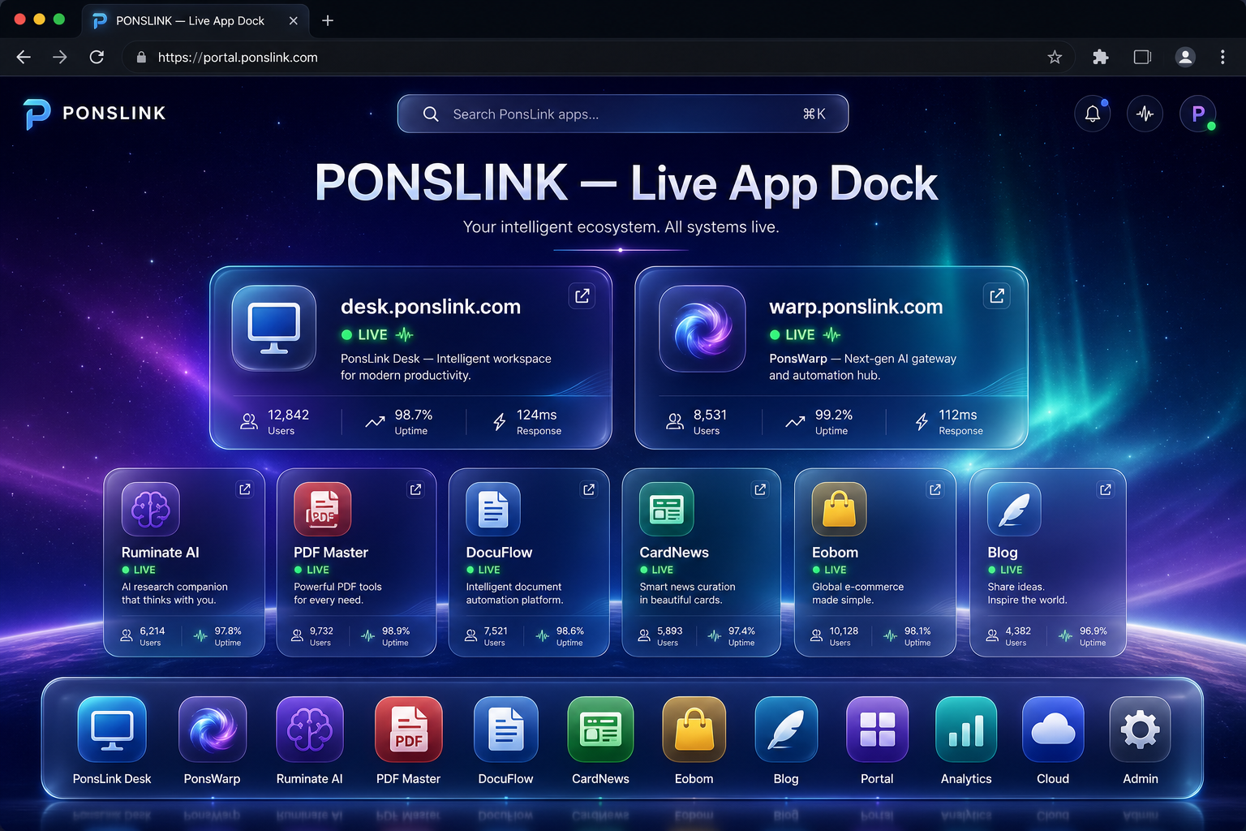Screen dimensions: 1246x831
Task: Go back in the browser
Action: click(24, 57)
